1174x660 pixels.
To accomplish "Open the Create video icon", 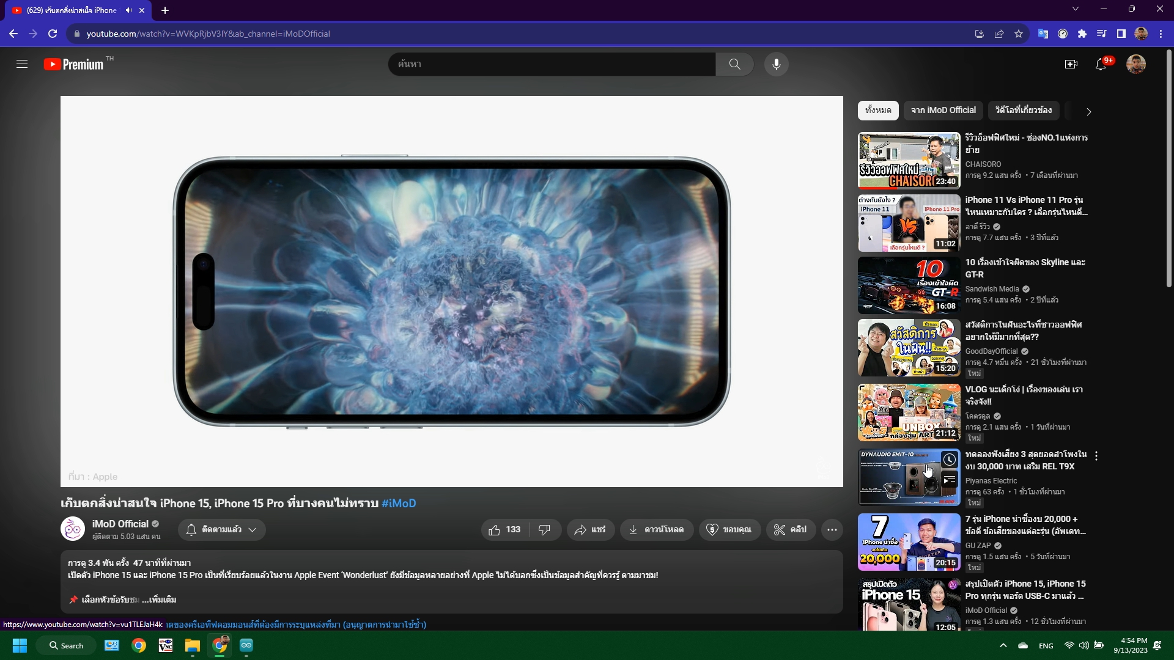I will [1071, 64].
